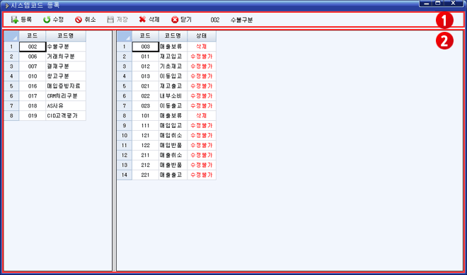Viewport: 467px width, 275px height.
Task: Click the row number header beside 016 매입증빙자료
Action: 11,86
